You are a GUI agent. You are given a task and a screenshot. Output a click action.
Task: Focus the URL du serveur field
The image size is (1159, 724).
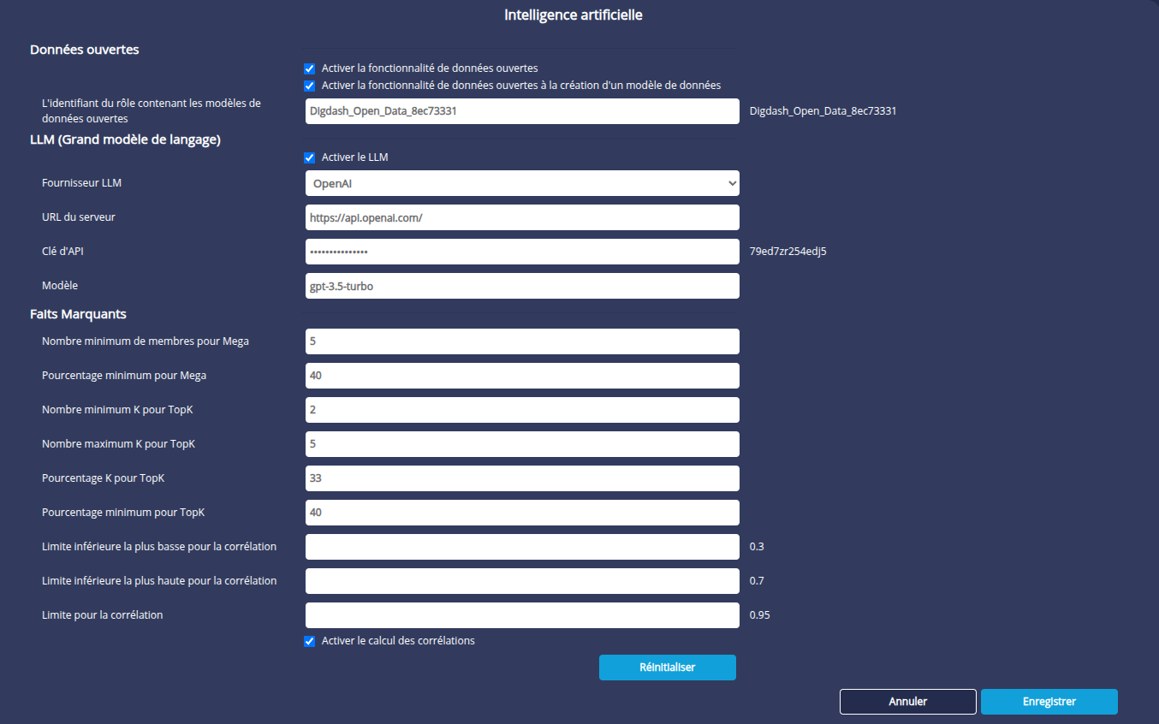(x=522, y=217)
